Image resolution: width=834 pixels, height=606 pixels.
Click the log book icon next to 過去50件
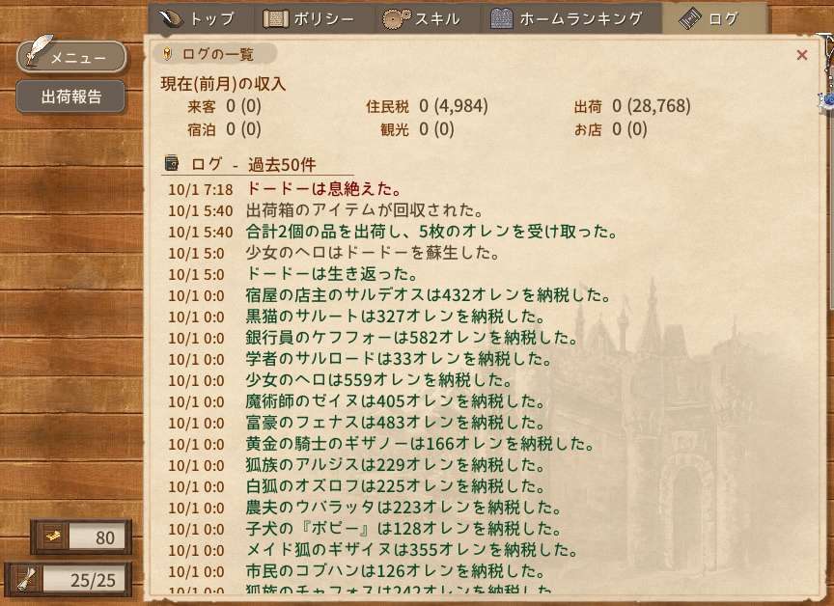pos(171,163)
